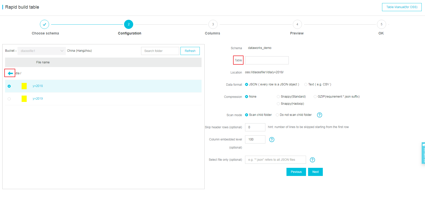The width and height of the screenshot is (425, 198).
Task: Click the step 4 Preview circle
Action: click(297, 24)
